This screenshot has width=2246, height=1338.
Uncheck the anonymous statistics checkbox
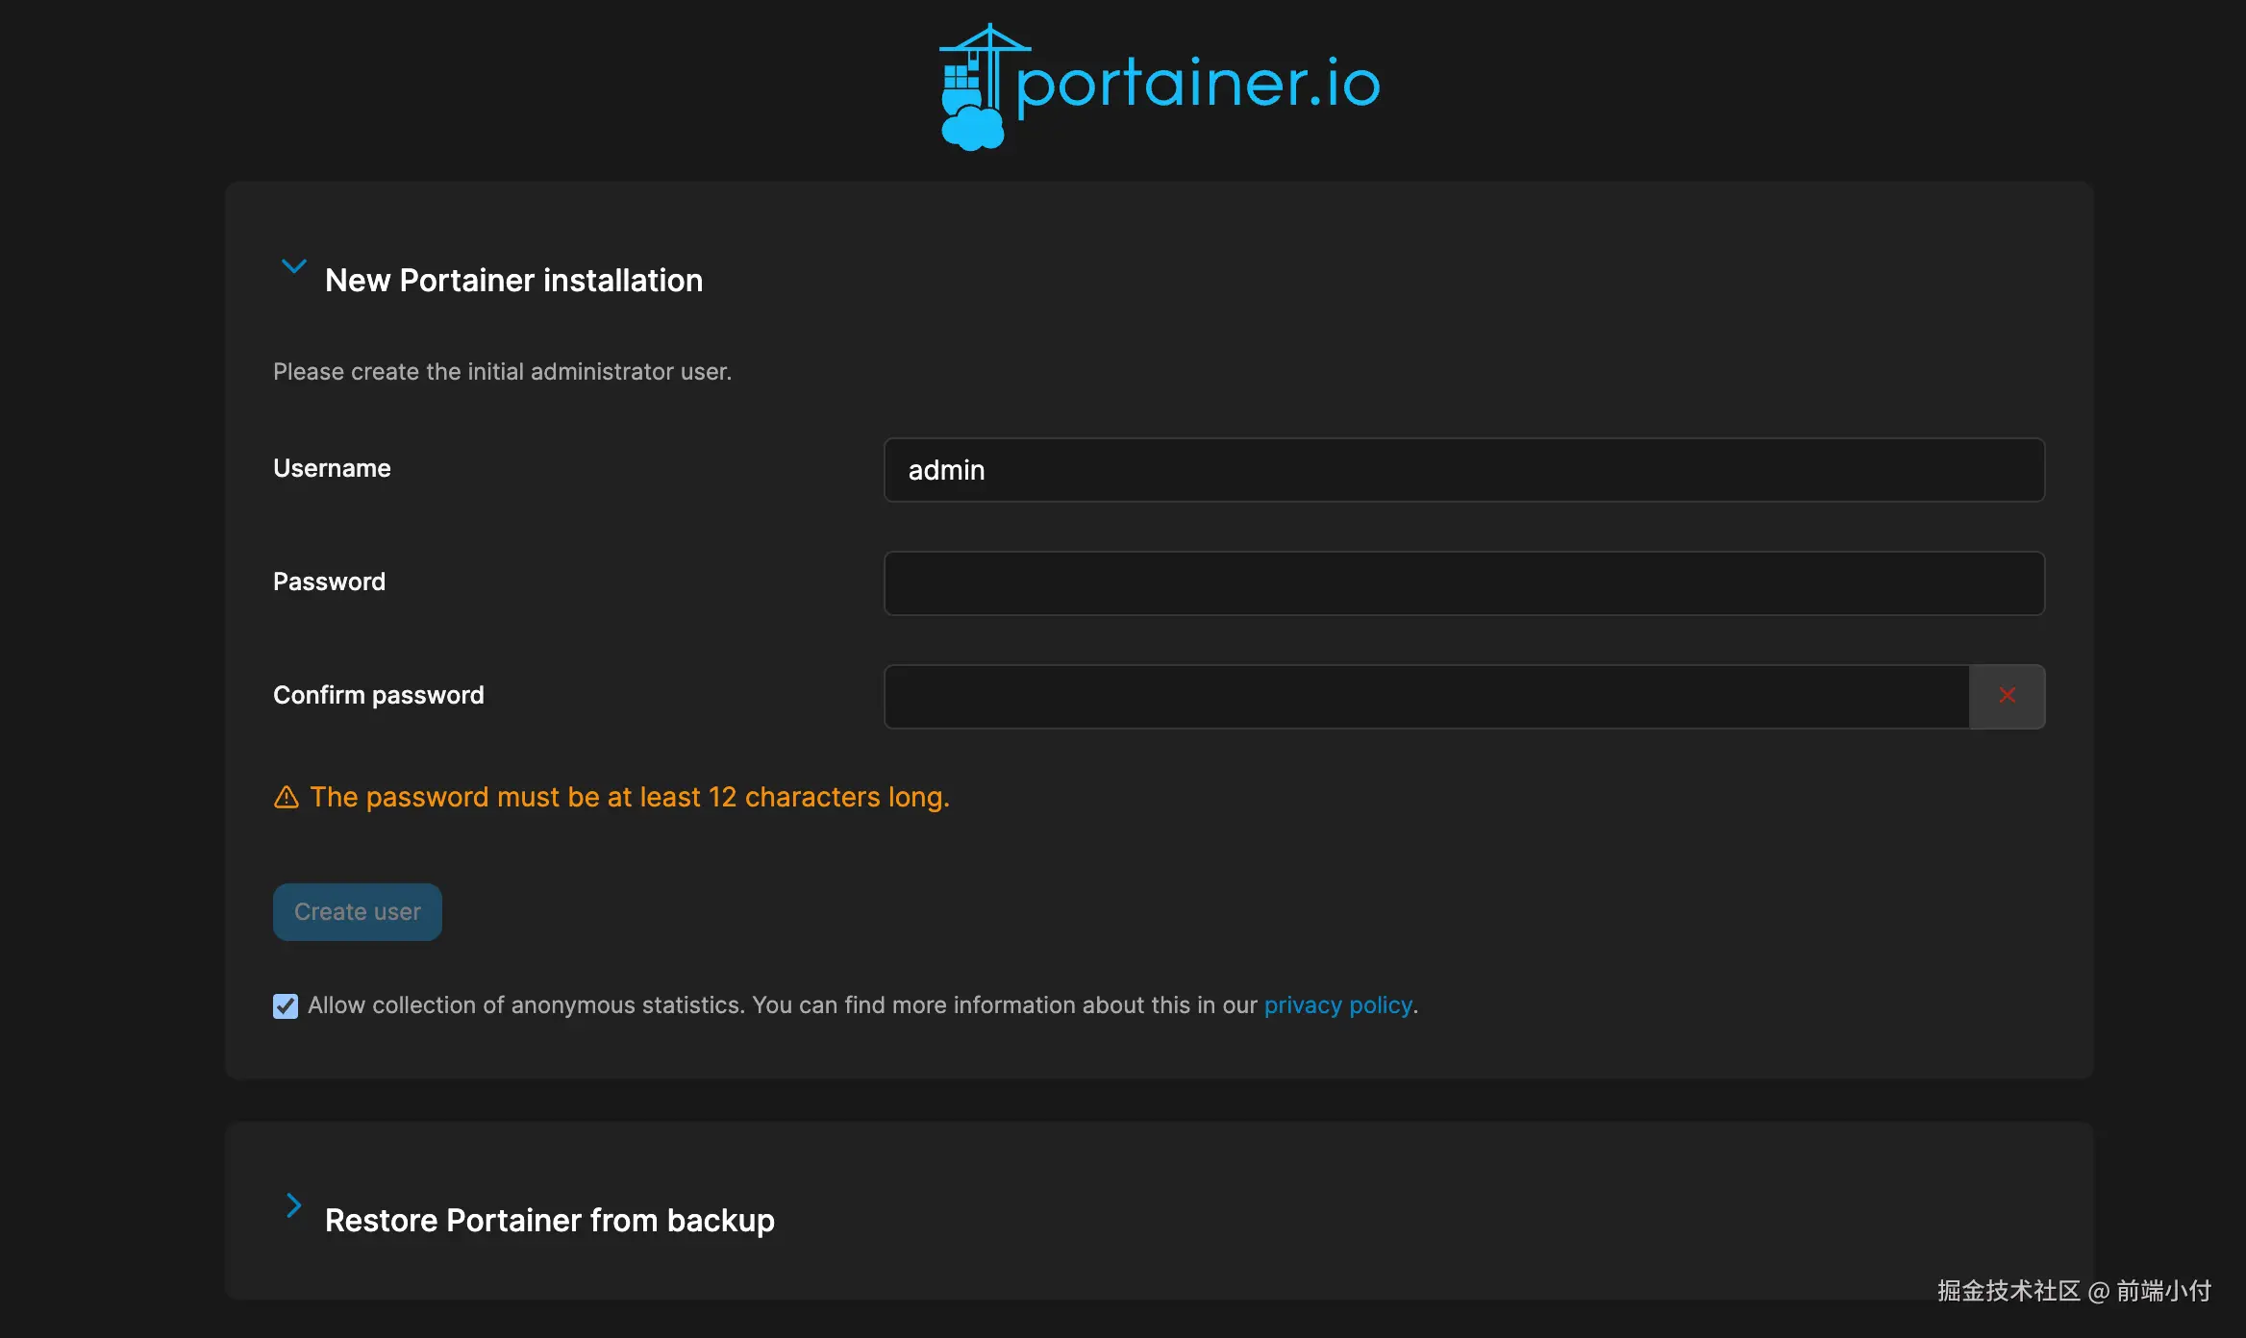click(x=286, y=1006)
